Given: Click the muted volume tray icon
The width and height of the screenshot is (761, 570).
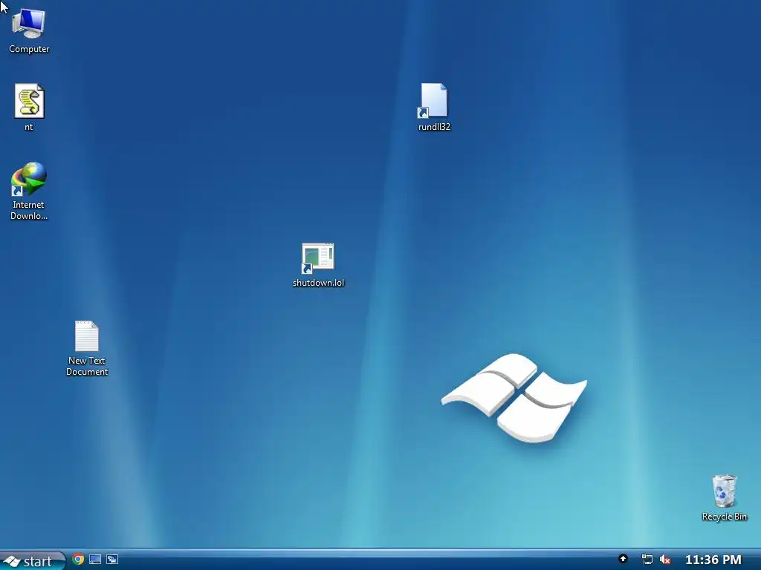Looking at the screenshot, I should [665, 560].
